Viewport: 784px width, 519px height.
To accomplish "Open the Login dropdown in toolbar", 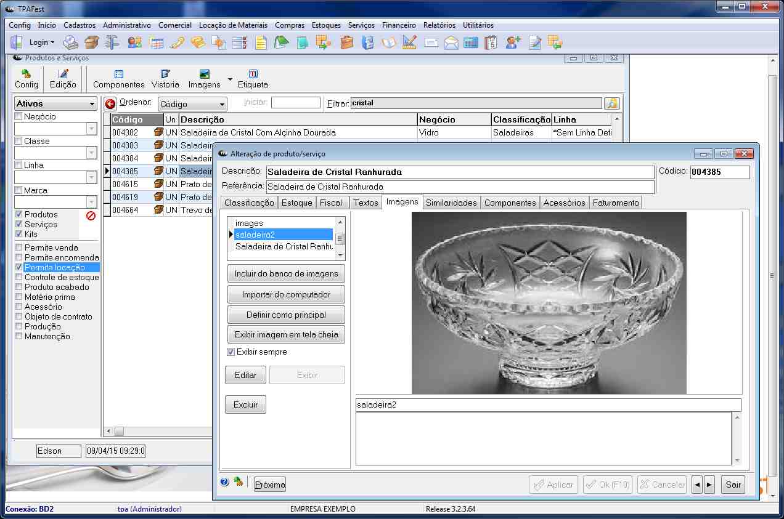I will [x=42, y=42].
